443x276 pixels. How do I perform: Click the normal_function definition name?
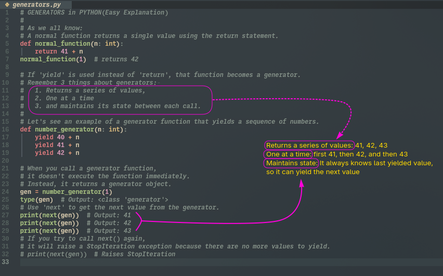pos(61,44)
